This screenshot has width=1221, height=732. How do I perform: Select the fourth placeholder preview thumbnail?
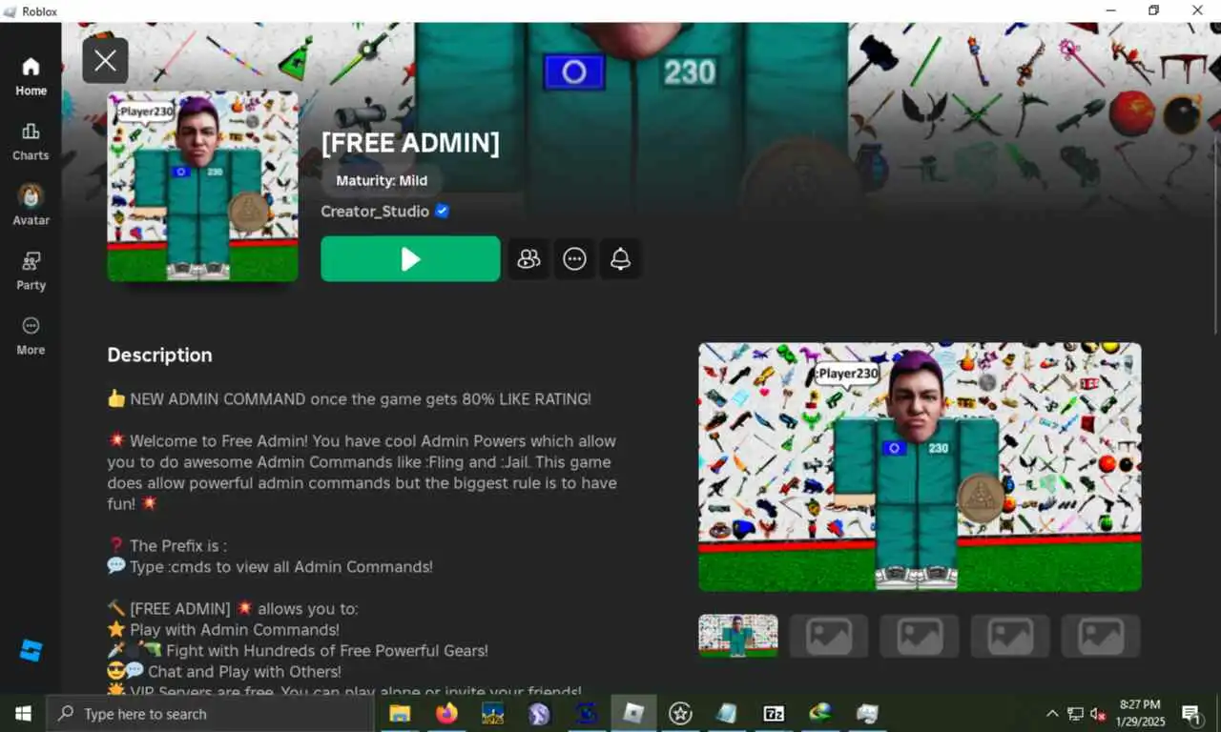pos(1010,636)
